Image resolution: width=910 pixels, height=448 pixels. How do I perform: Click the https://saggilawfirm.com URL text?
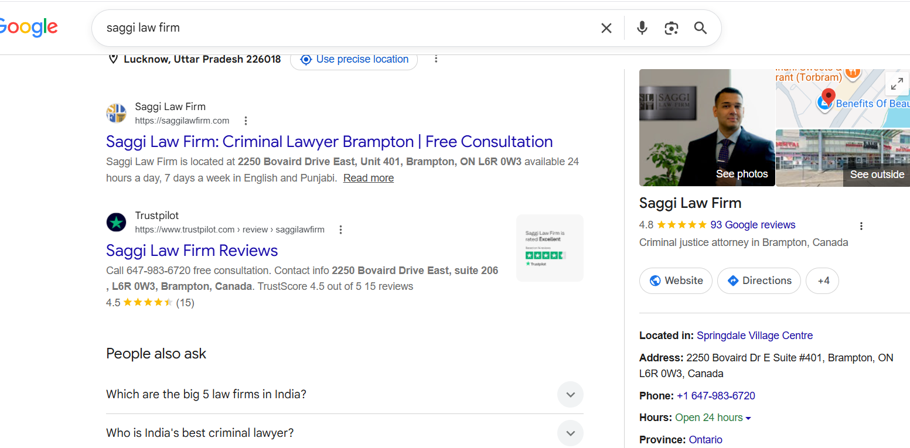coord(182,121)
